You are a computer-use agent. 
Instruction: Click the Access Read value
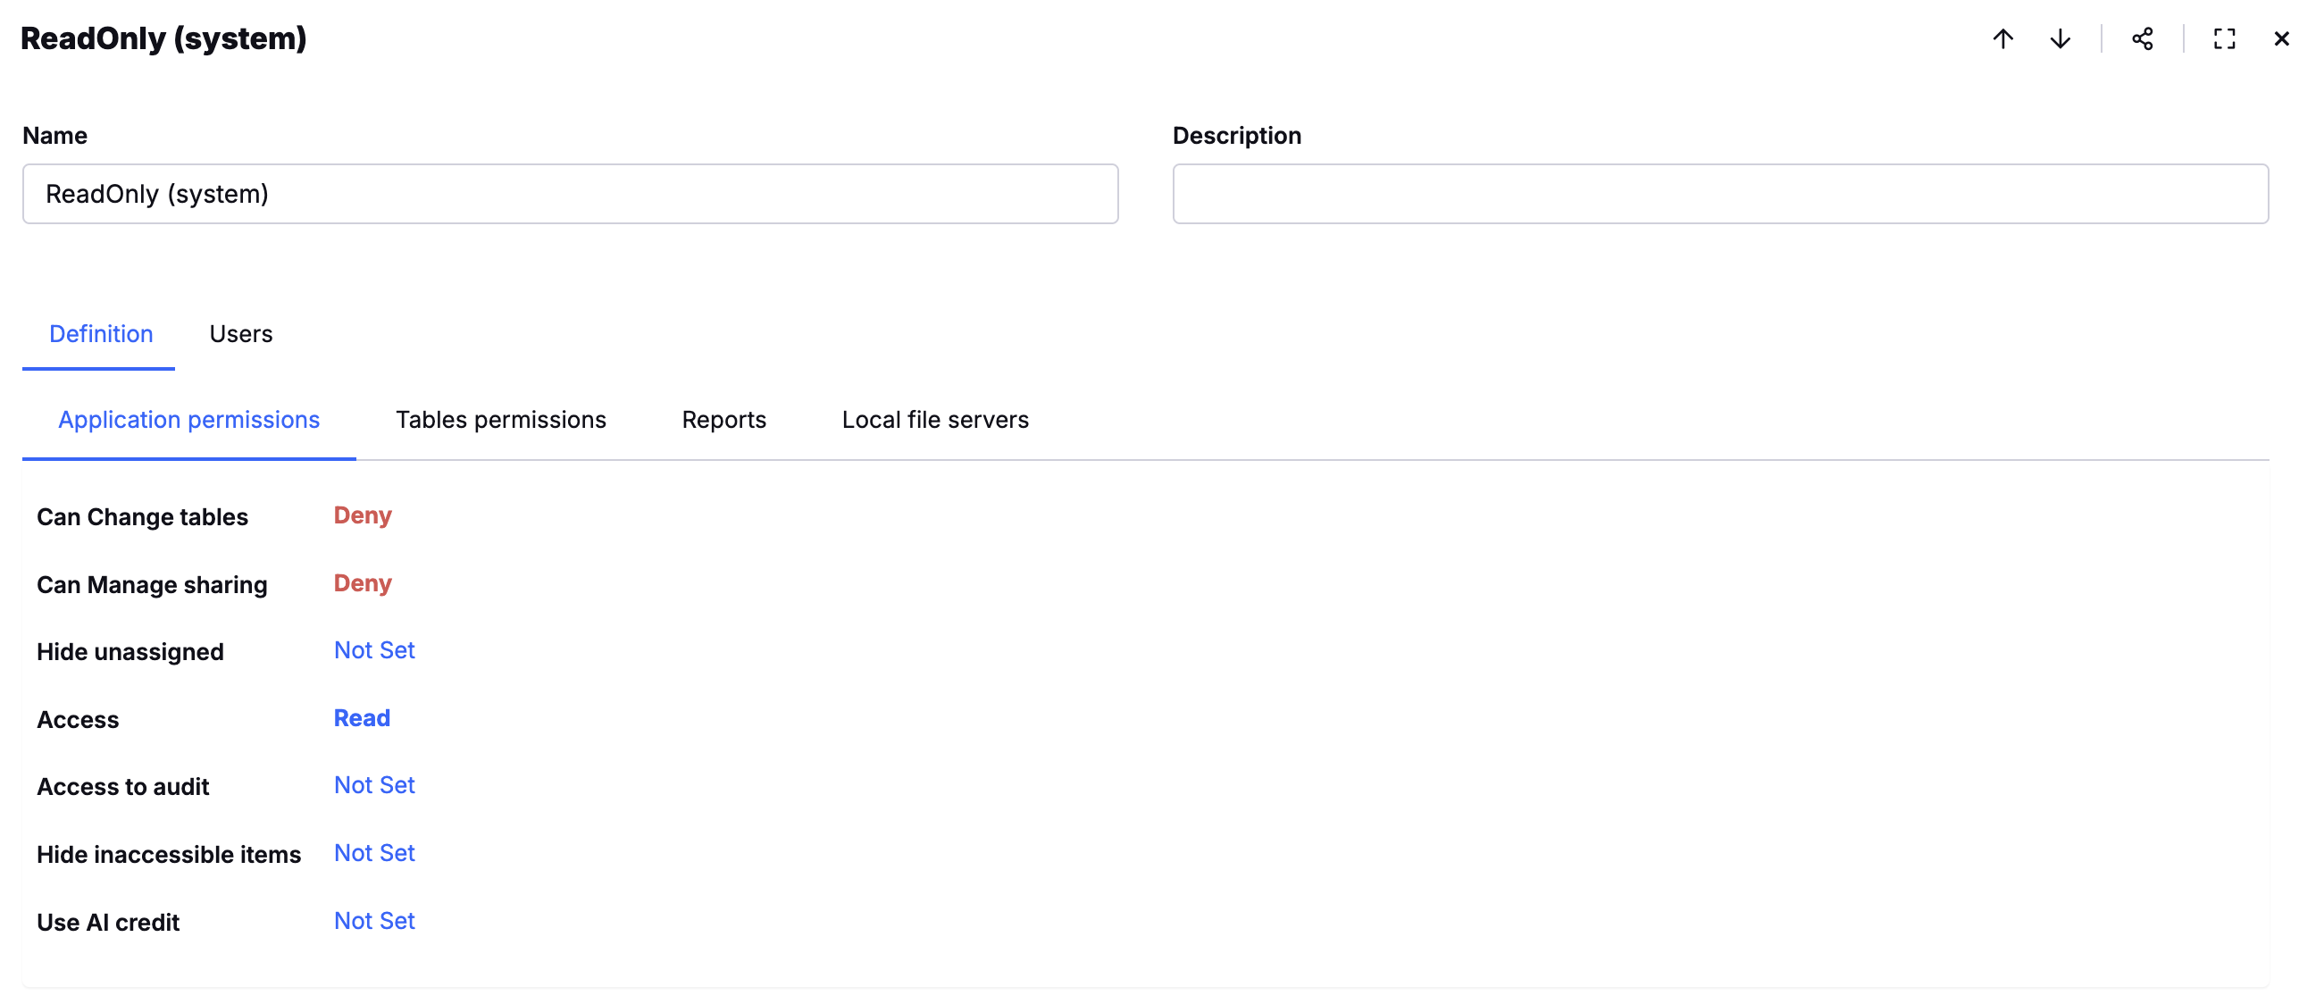[x=362, y=718]
